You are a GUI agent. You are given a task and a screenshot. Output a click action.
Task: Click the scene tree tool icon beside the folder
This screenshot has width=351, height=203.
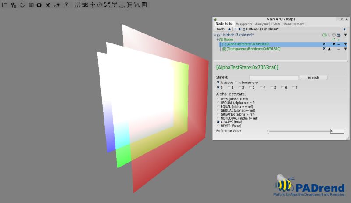[14, 5]
